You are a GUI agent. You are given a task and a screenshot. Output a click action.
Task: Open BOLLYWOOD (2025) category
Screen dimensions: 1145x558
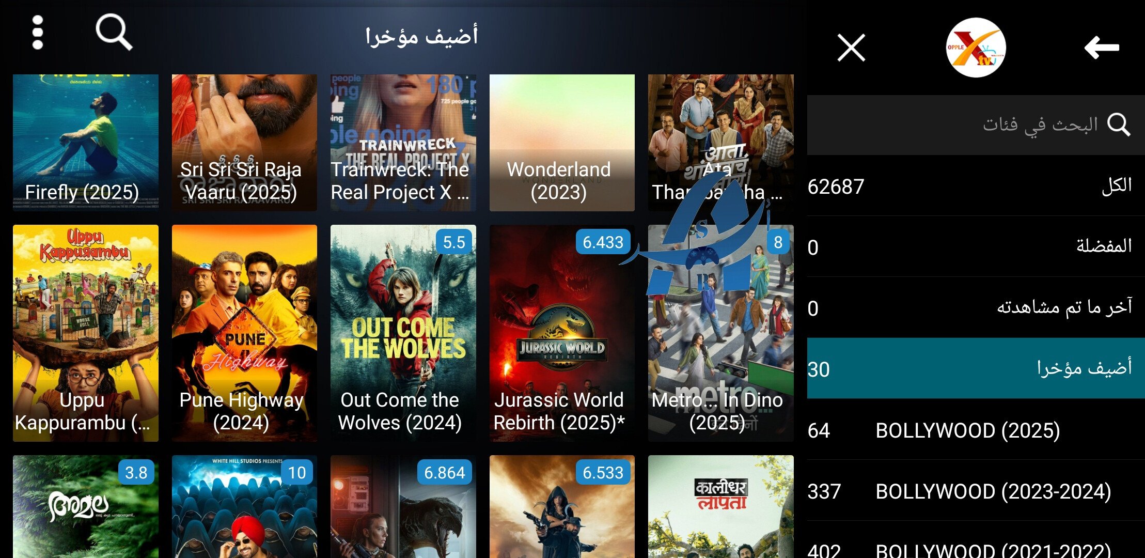point(976,429)
